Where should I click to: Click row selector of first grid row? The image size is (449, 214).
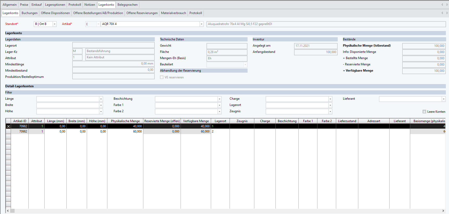[8, 126]
